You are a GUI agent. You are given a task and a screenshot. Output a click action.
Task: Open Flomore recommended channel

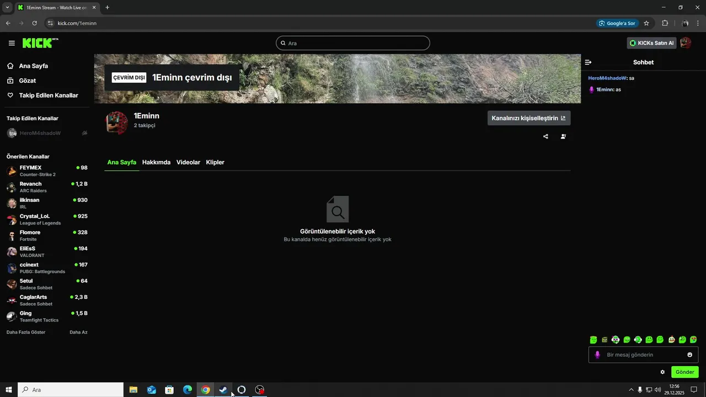(47, 235)
